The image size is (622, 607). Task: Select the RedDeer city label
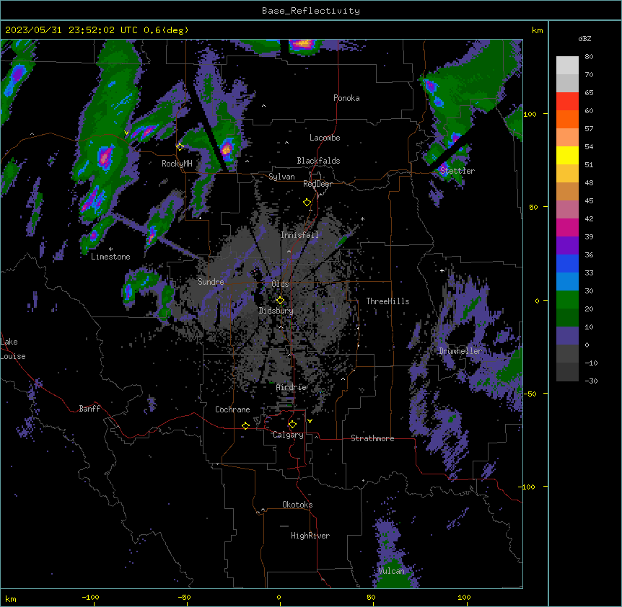(x=317, y=184)
